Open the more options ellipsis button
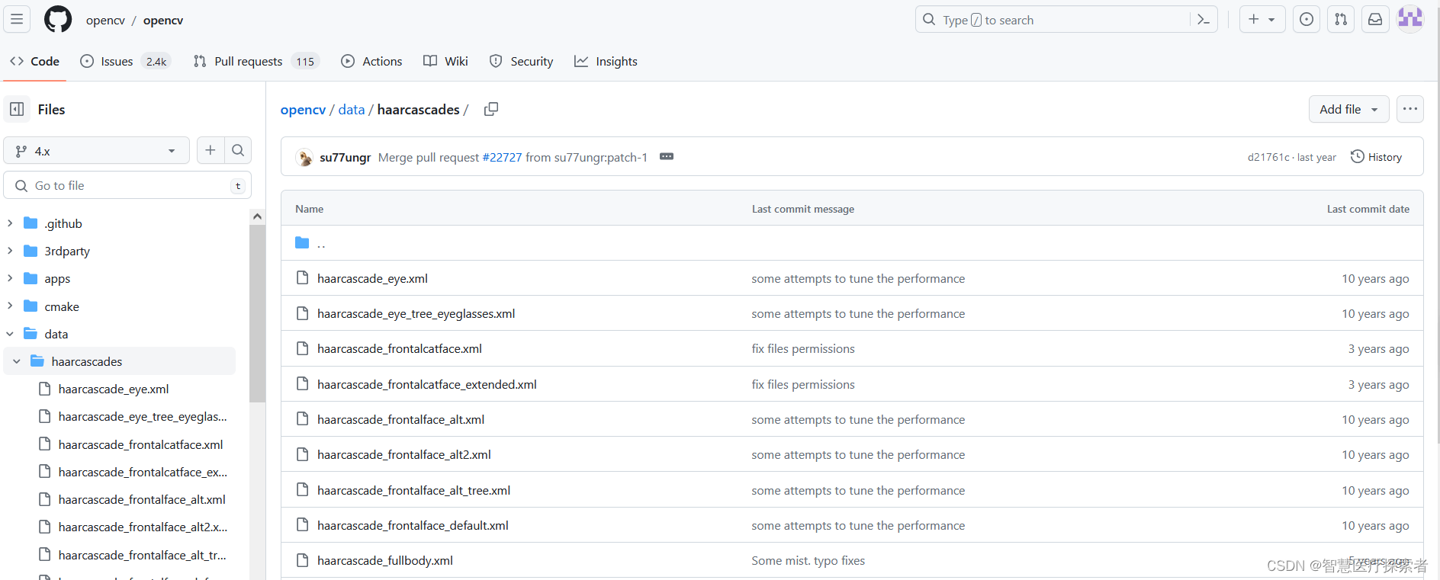Image resolution: width=1440 pixels, height=580 pixels. [1410, 109]
